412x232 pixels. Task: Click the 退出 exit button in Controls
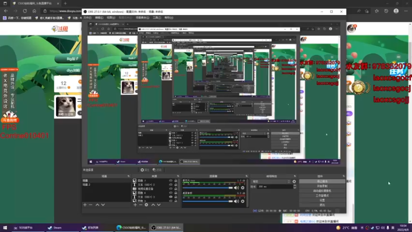322,205
